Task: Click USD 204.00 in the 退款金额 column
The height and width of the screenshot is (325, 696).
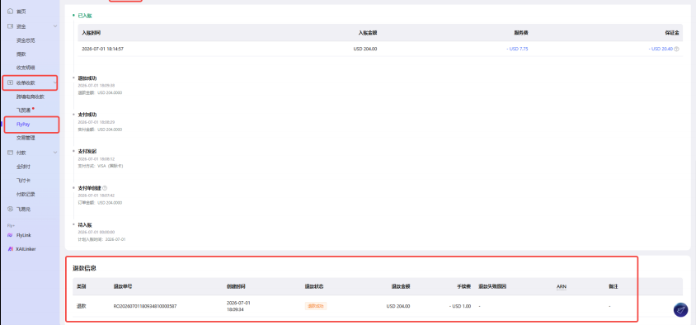Action: coord(398,306)
